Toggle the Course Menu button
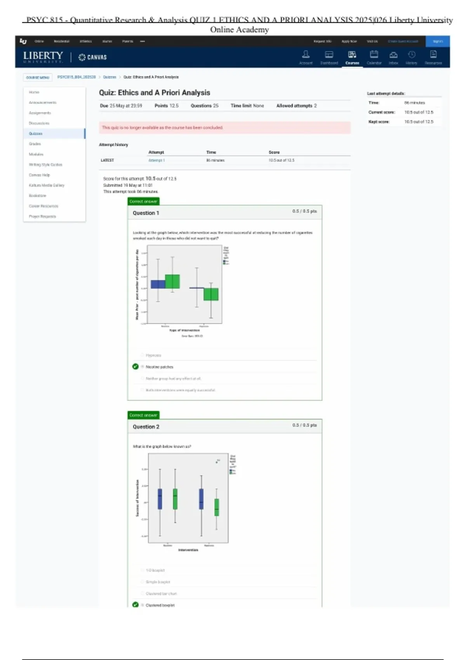Screen dimensions: 466x660 (38, 77)
